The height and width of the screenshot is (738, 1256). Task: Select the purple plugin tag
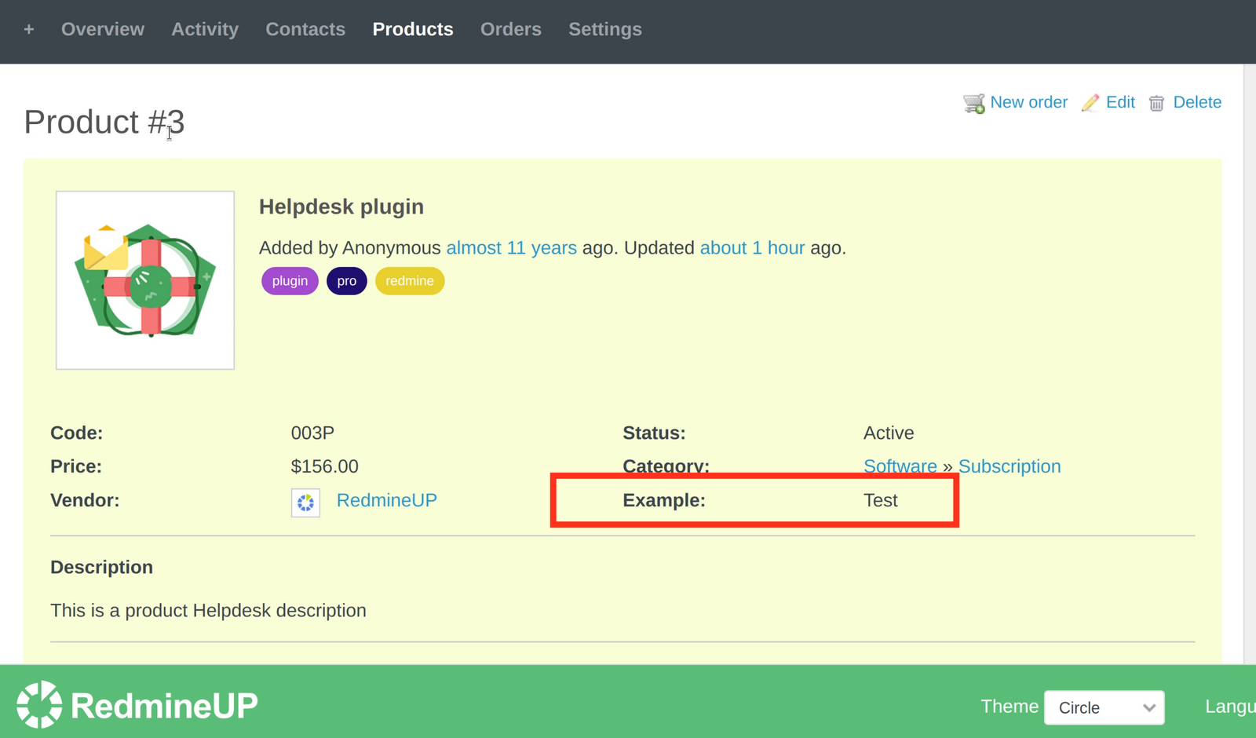click(x=289, y=280)
